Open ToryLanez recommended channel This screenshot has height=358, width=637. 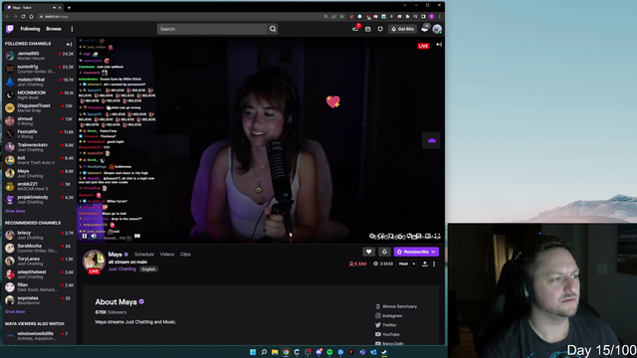(39, 261)
